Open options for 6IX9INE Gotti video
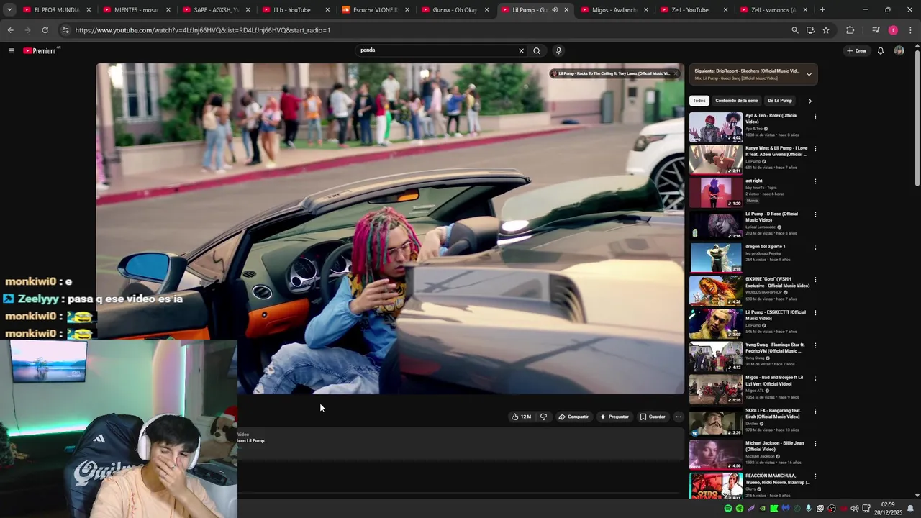 [x=815, y=280]
